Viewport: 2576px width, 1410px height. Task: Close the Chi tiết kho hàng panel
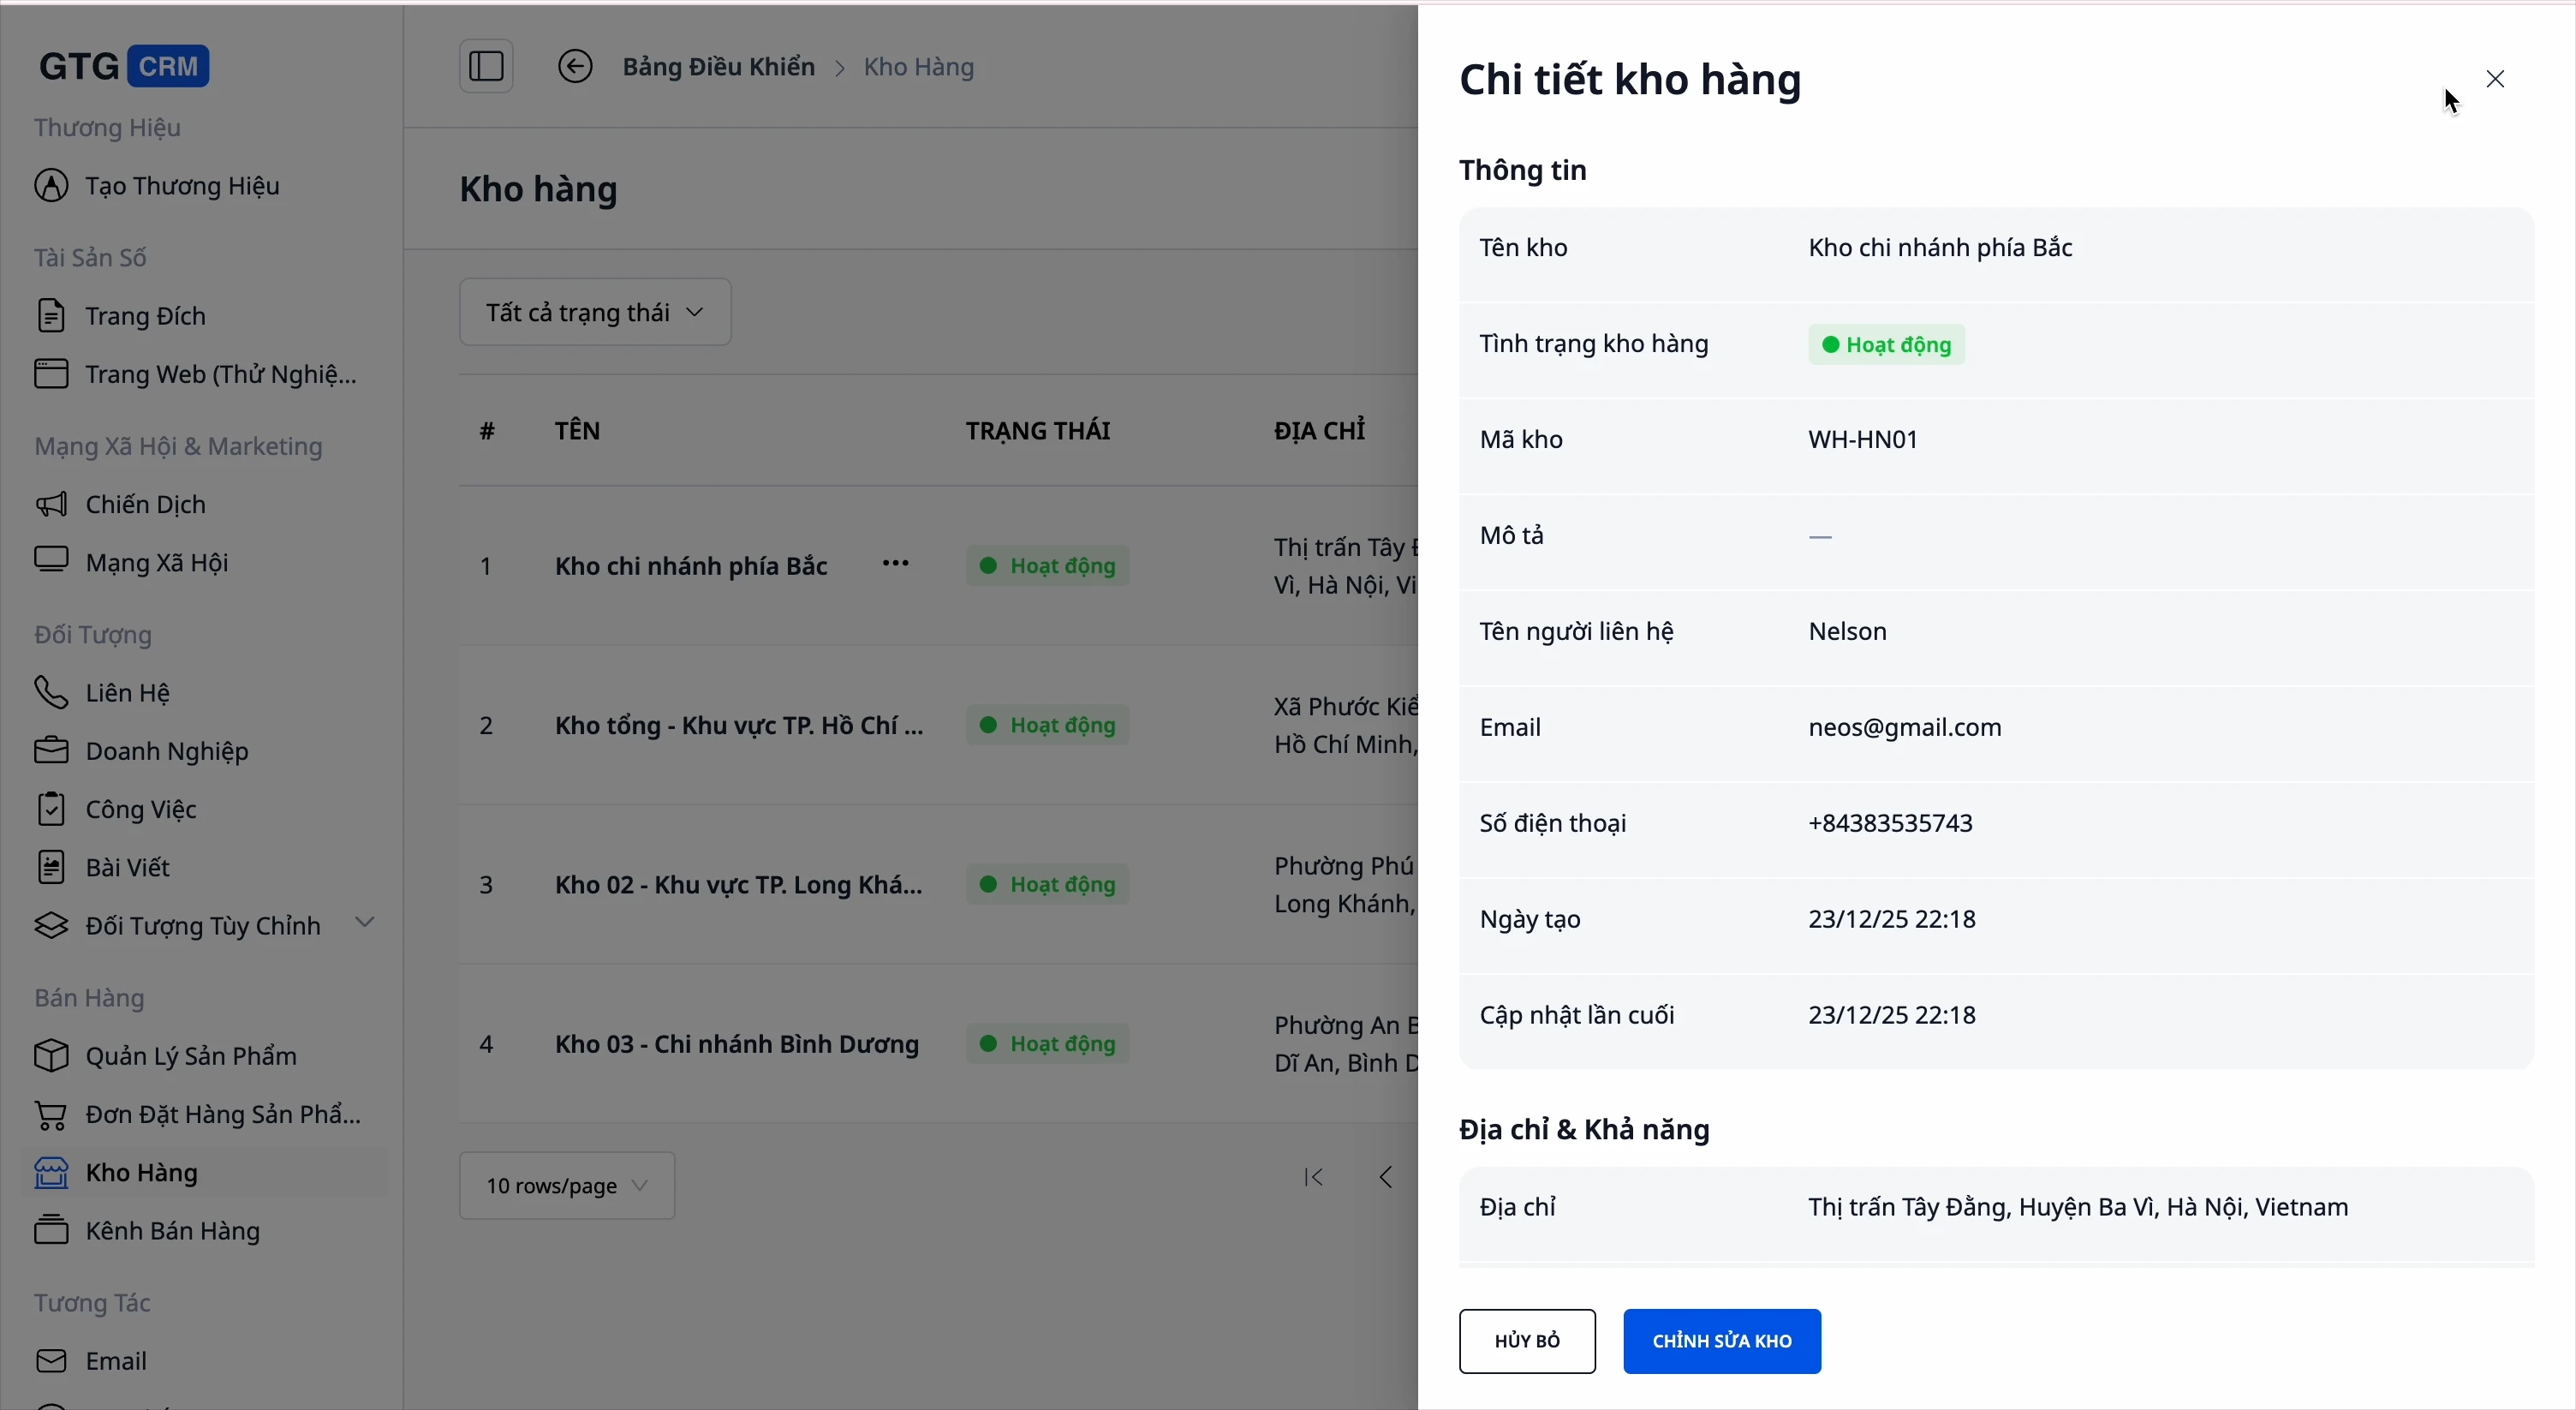pos(2495,79)
